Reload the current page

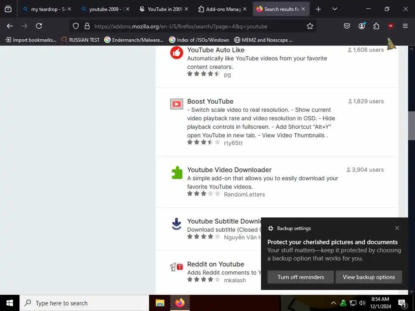[x=39, y=26]
